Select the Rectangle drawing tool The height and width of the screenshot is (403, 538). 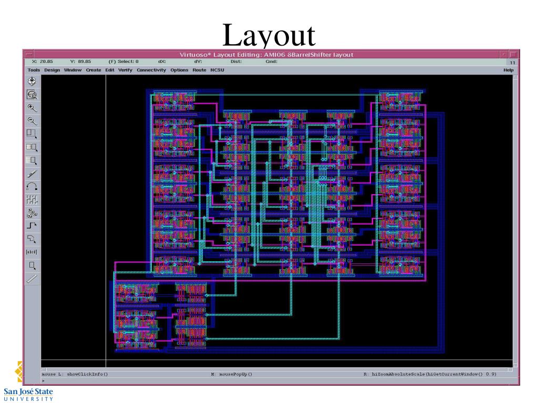32,265
